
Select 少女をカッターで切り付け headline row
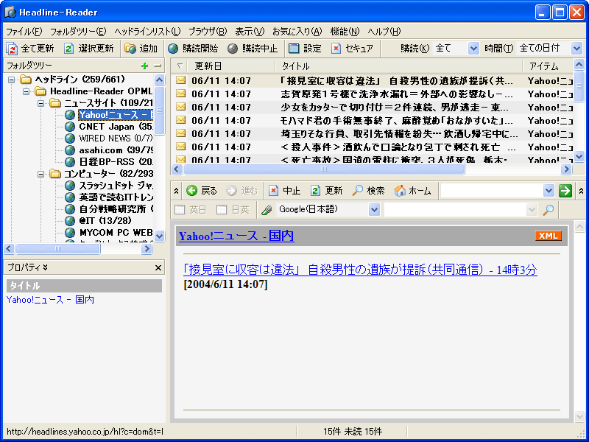pyautogui.click(x=373, y=107)
